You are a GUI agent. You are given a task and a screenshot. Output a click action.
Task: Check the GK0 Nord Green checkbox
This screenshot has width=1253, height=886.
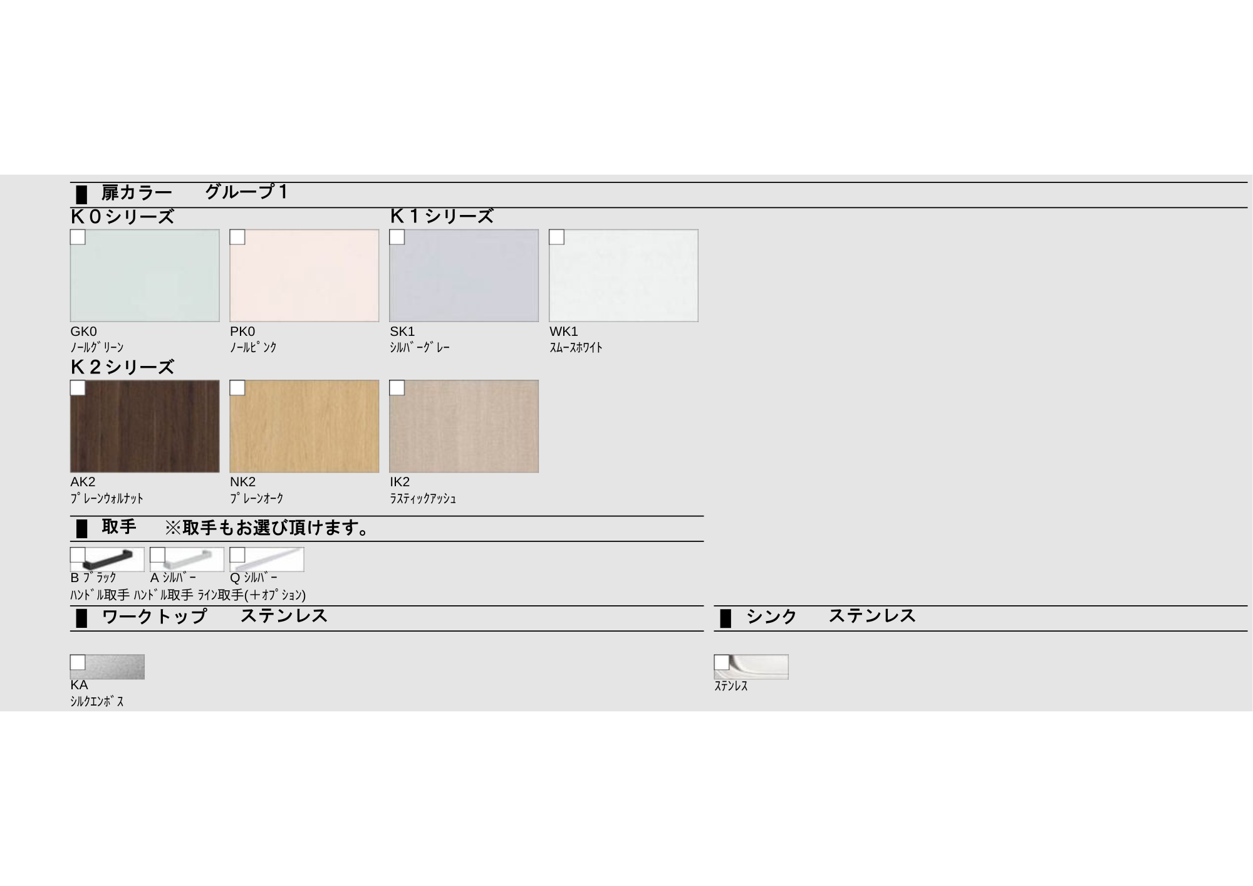78,237
